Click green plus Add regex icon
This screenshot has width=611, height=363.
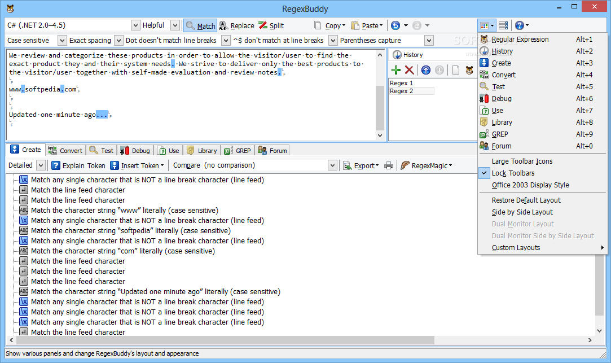click(x=396, y=70)
